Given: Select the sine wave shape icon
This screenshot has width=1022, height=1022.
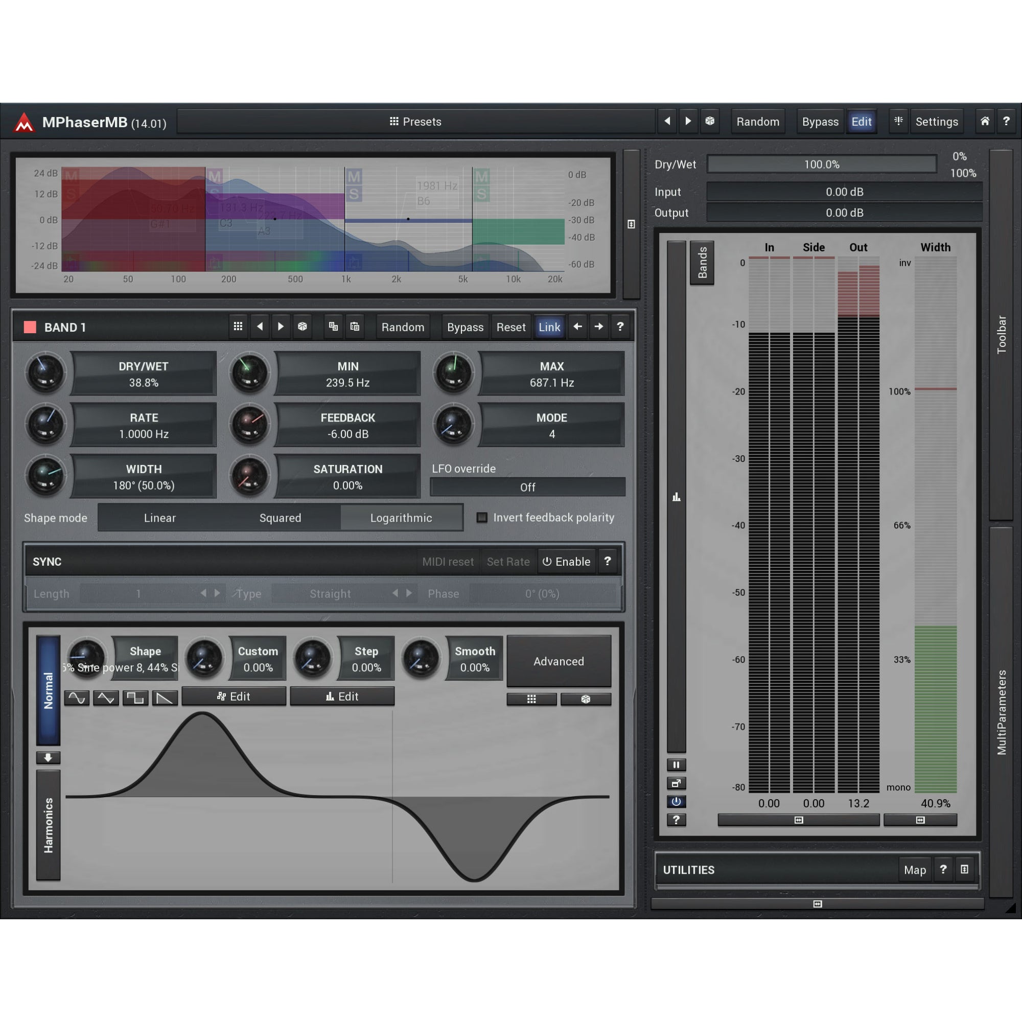Looking at the screenshot, I should pos(77,698).
